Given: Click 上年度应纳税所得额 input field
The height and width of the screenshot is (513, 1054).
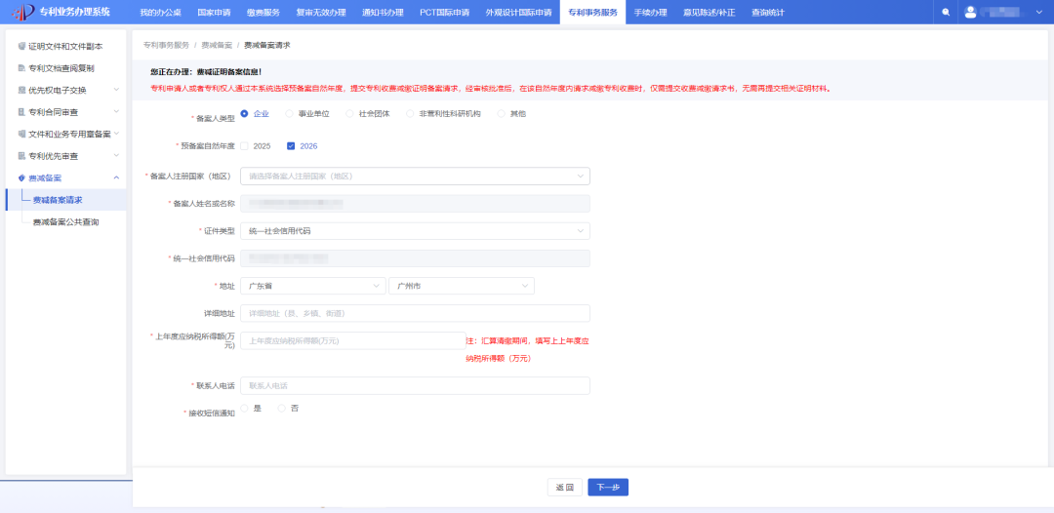Looking at the screenshot, I should pos(353,340).
